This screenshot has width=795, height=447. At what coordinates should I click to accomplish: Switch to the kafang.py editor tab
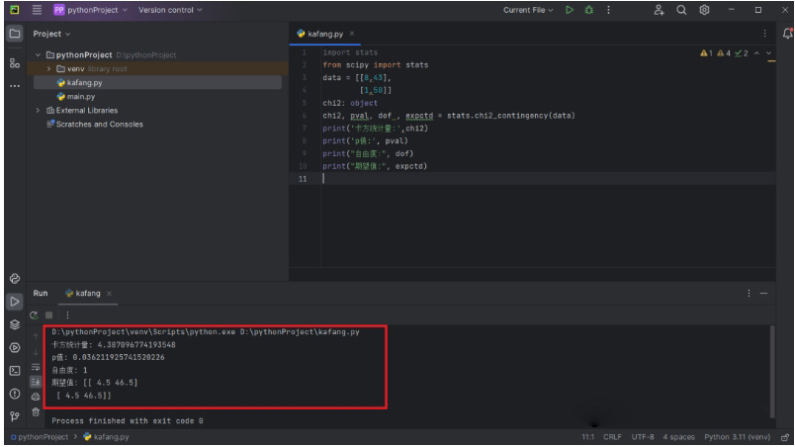coord(324,34)
